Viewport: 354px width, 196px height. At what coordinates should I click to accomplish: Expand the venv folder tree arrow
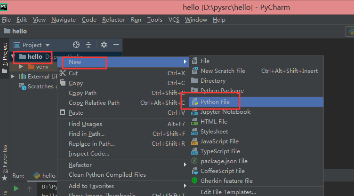pyautogui.click(x=21, y=67)
